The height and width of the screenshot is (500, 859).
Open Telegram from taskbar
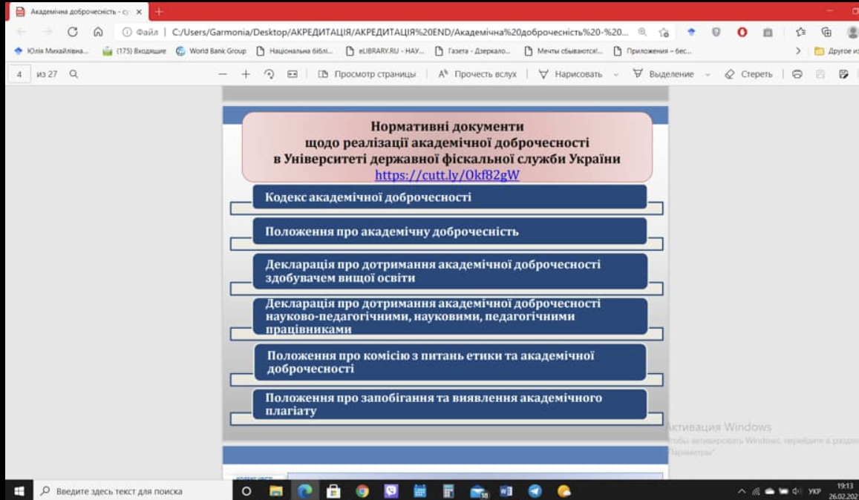click(535, 491)
